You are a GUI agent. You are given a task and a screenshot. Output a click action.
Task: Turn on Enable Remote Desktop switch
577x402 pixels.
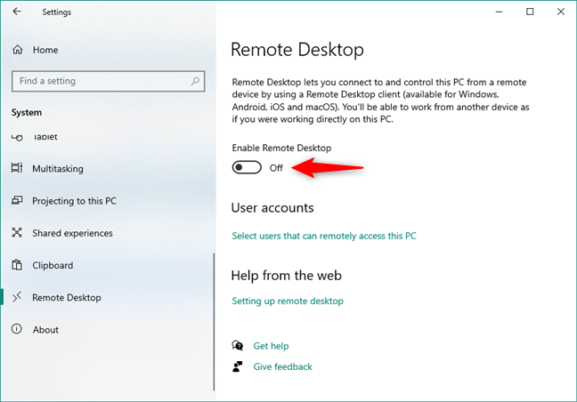tap(247, 167)
